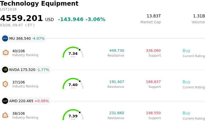
Task: Click the Buy rating for NVDA
Action: [x=186, y=82]
